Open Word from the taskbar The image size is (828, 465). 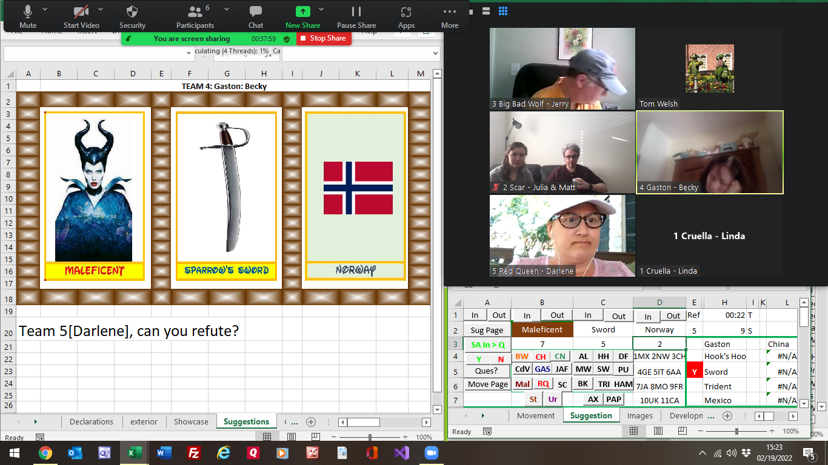[x=164, y=453]
